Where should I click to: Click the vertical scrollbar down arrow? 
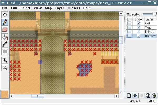pos(121,92)
